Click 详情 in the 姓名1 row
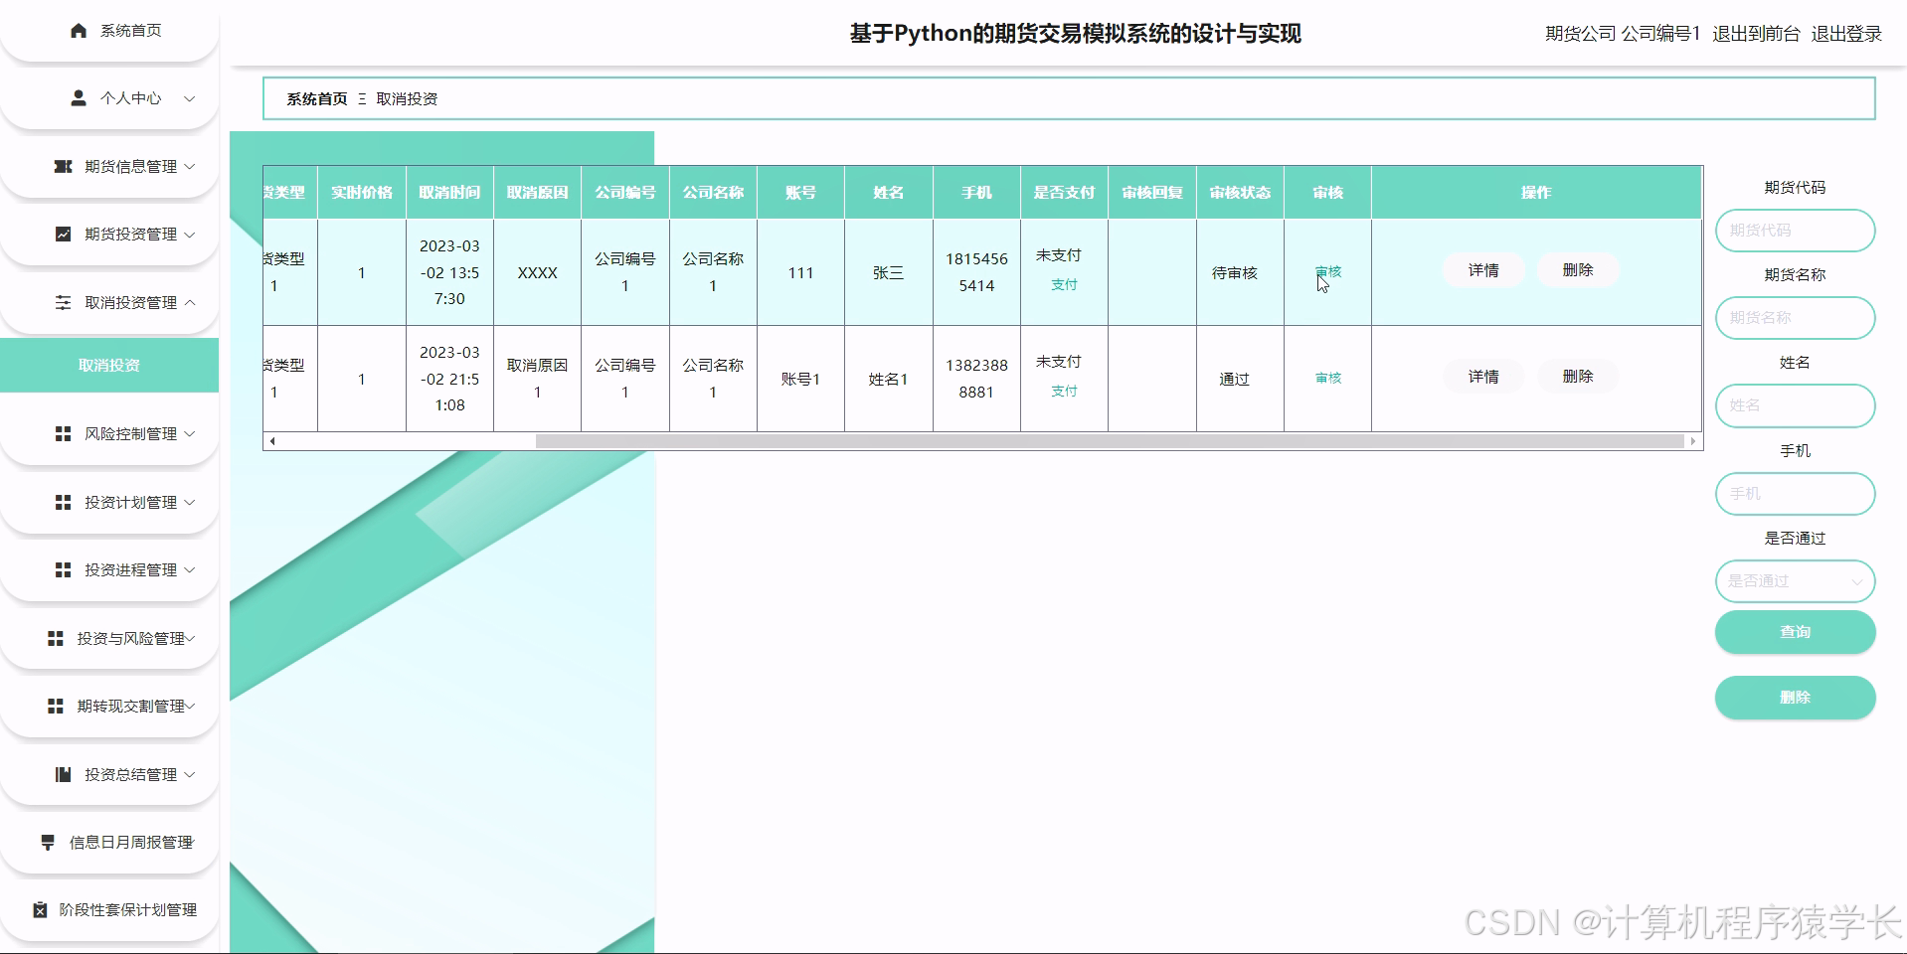This screenshot has height=954, width=1907. click(1483, 377)
